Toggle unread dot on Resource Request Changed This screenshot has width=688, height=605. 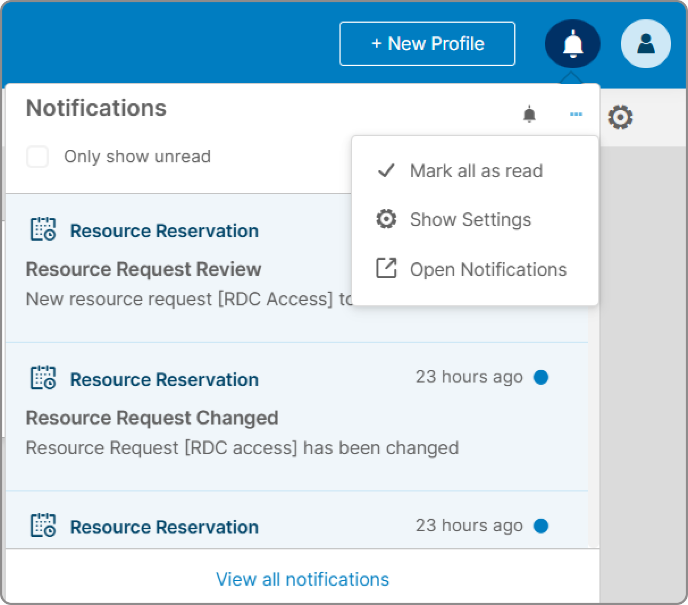pos(541,377)
